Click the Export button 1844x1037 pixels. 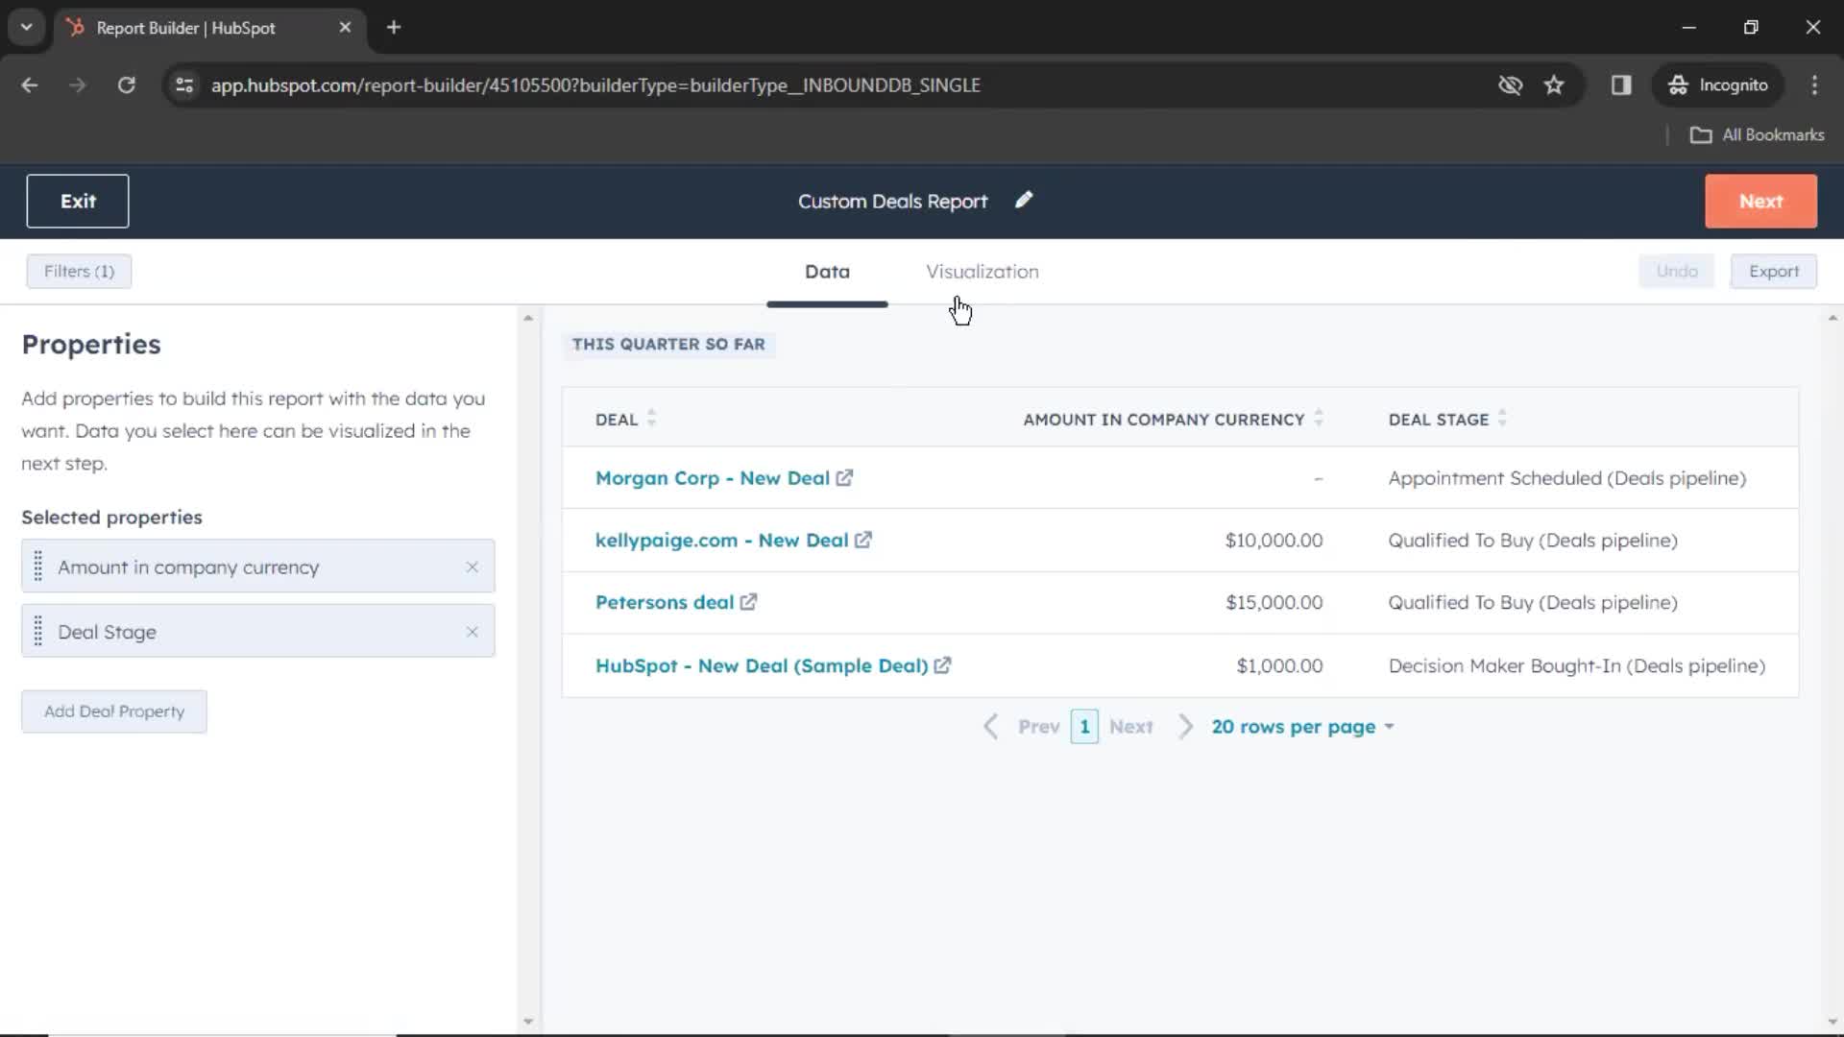tap(1773, 272)
